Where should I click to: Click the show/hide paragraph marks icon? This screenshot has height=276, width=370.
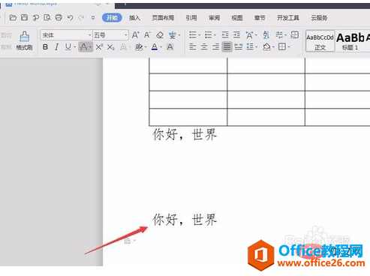click(x=279, y=34)
